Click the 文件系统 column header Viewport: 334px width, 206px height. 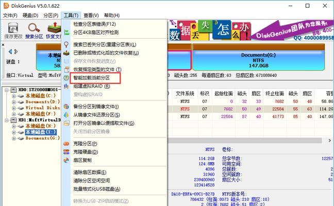[x=185, y=93]
